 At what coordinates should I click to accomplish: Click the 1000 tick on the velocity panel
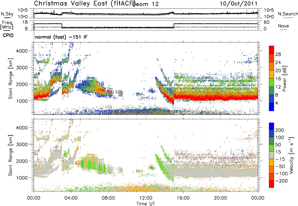pos(22,178)
